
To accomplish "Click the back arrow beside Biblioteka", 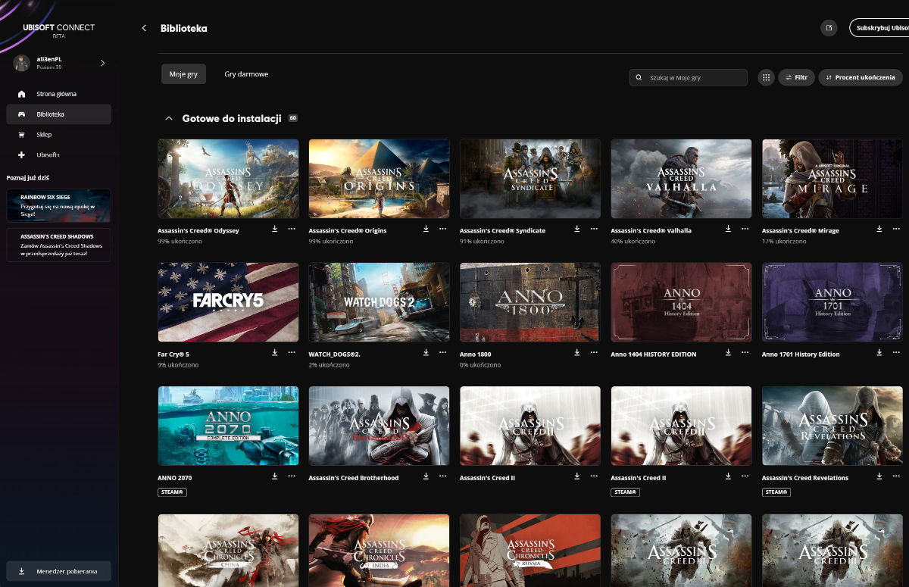I will 144,28.
